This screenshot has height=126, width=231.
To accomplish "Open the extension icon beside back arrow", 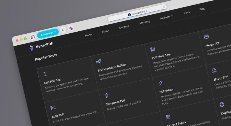I will pyautogui.click(x=71, y=28).
